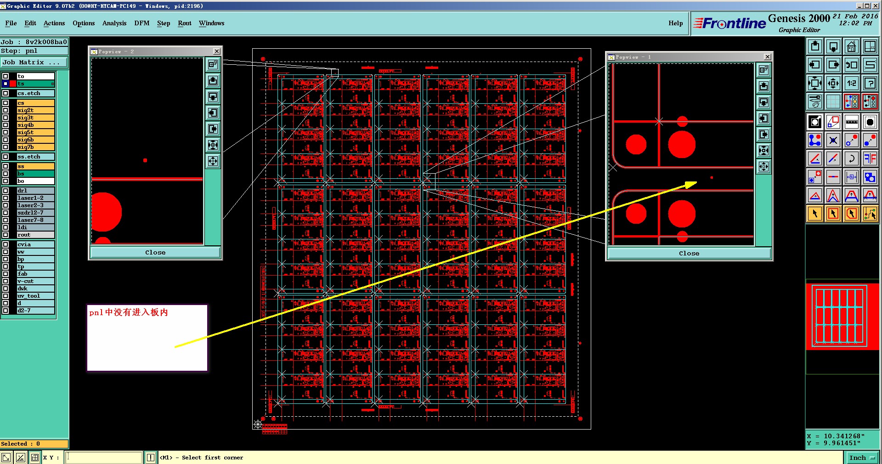Viewport: 882px width, 464px height.
Task: Click the pan left arrow icon
Action: tap(815, 65)
